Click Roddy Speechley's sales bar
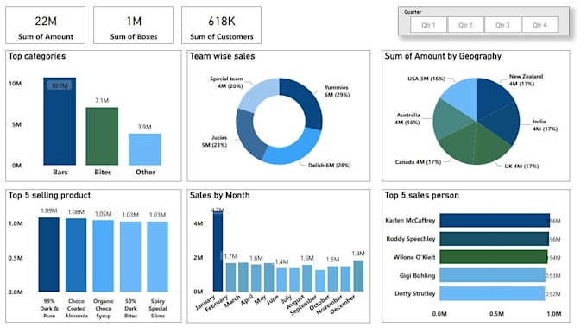Screen dimensions: 587x333 [494, 239]
